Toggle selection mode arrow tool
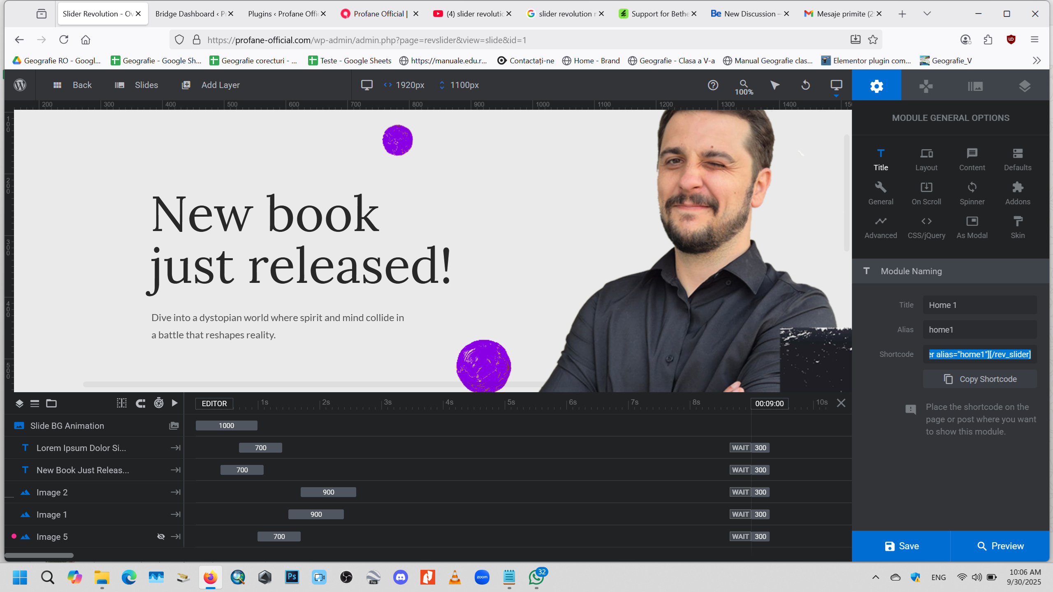The height and width of the screenshot is (592, 1053). tap(775, 85)
